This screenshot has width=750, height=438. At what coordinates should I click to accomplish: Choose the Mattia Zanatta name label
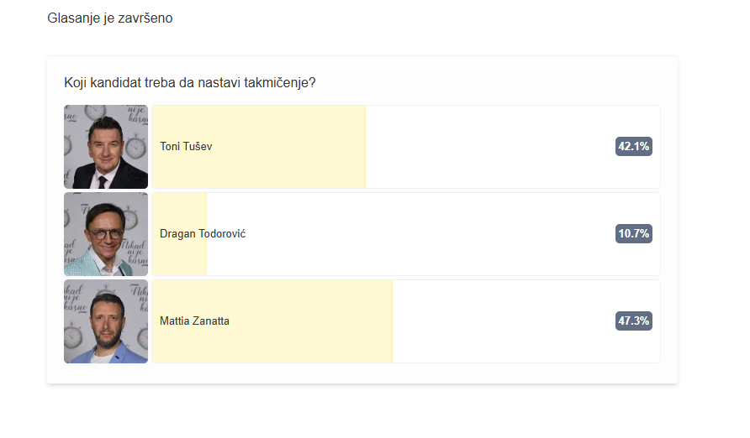tap(195, 321)
